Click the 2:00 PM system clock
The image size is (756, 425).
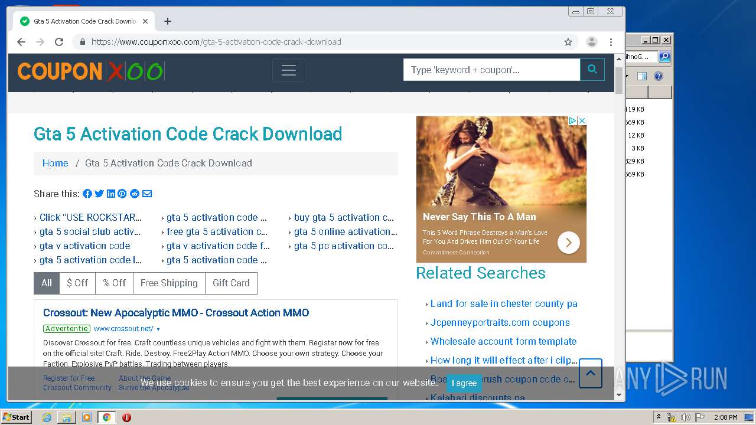click(x=726, y=417)
